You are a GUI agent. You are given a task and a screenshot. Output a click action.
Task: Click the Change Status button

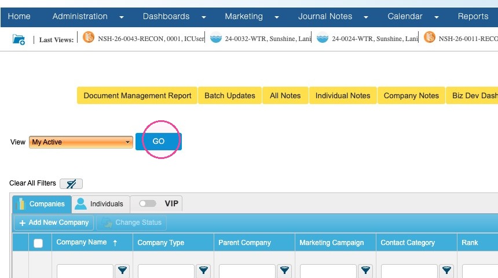(132, 223)
